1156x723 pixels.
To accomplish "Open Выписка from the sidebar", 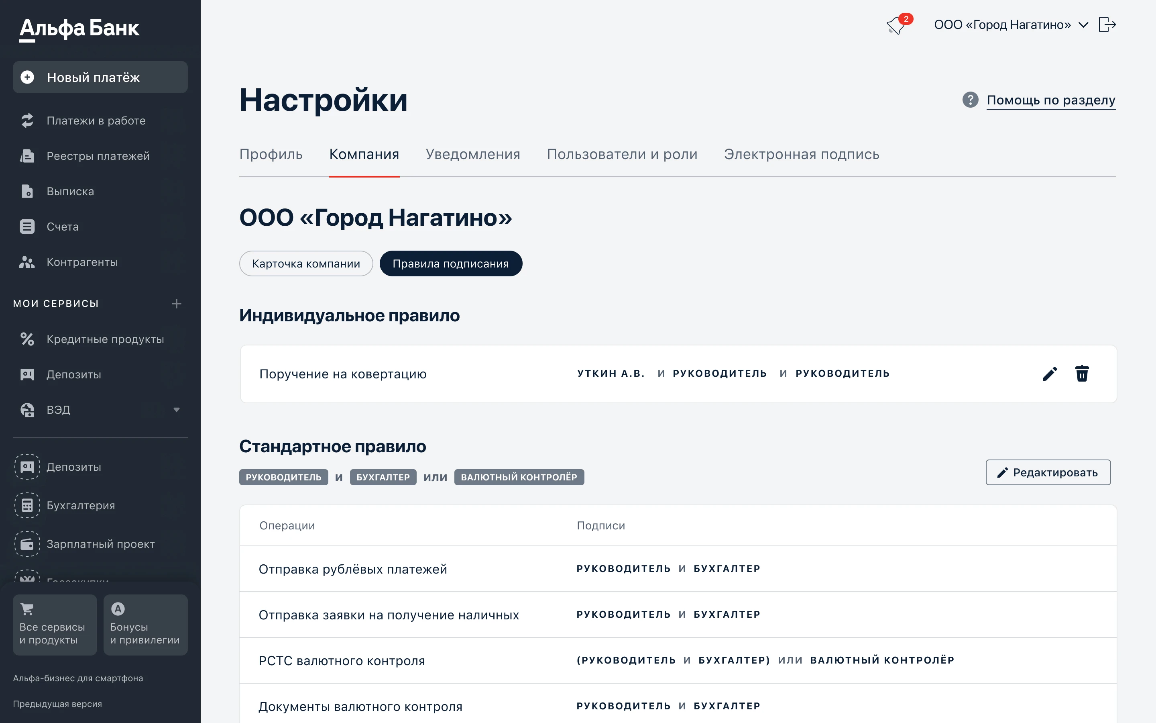I will point(70,191).
